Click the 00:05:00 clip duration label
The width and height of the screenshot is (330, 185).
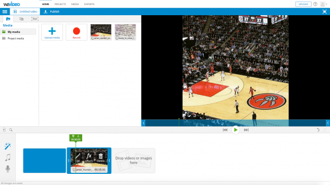click(100, 170)
